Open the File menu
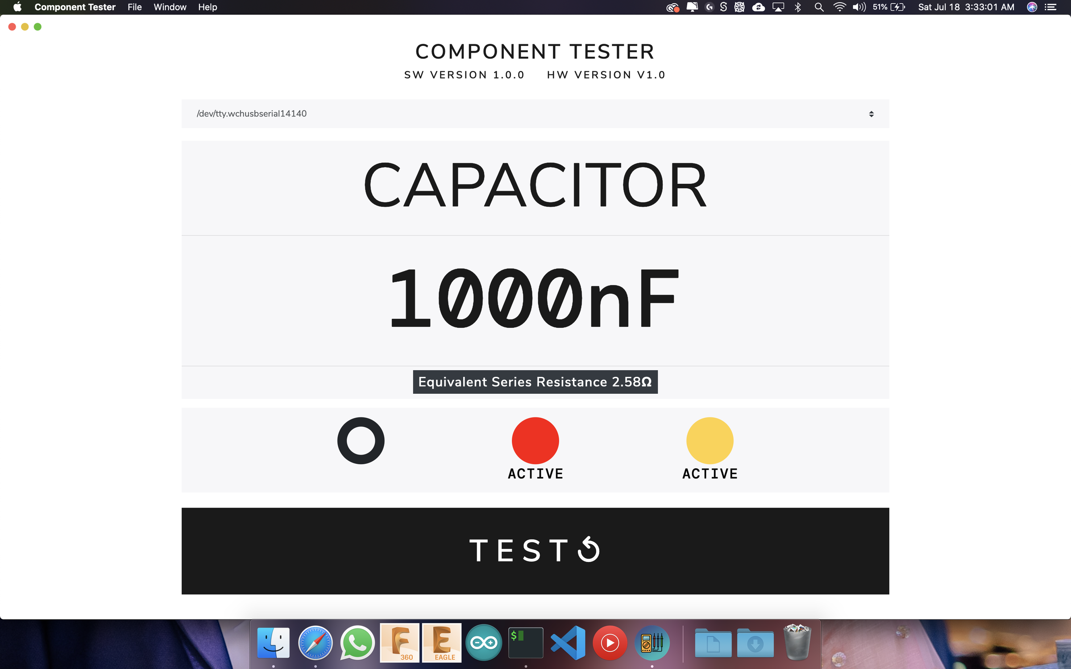Image resolution: width=1071 pixels, height=669 pixels. [x=134, y=7]
